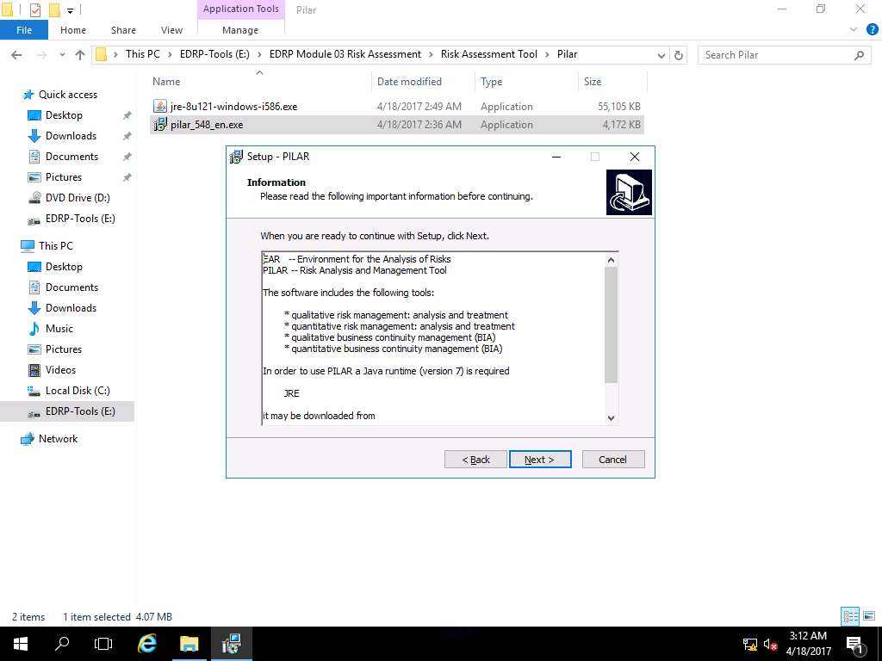Select the Application Tools contextual tab
The image size is (882, 661).
[x=241, y=9]
